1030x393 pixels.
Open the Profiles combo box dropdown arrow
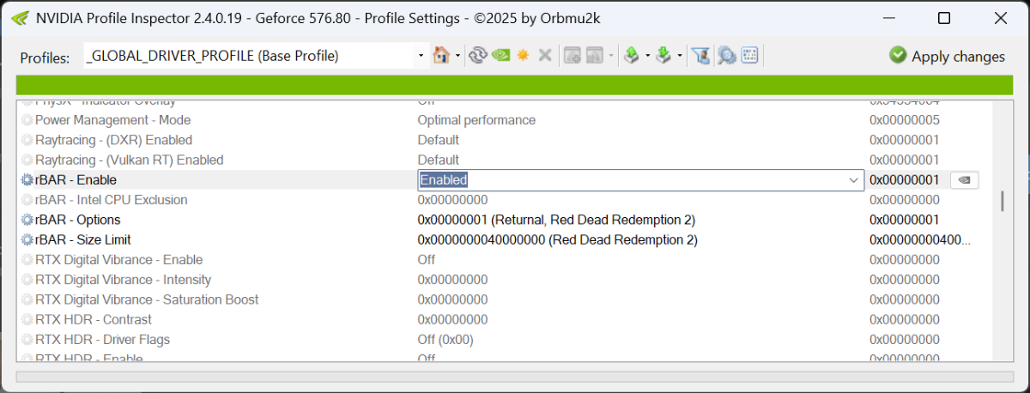pyautogui.click(x=421, y=56)
